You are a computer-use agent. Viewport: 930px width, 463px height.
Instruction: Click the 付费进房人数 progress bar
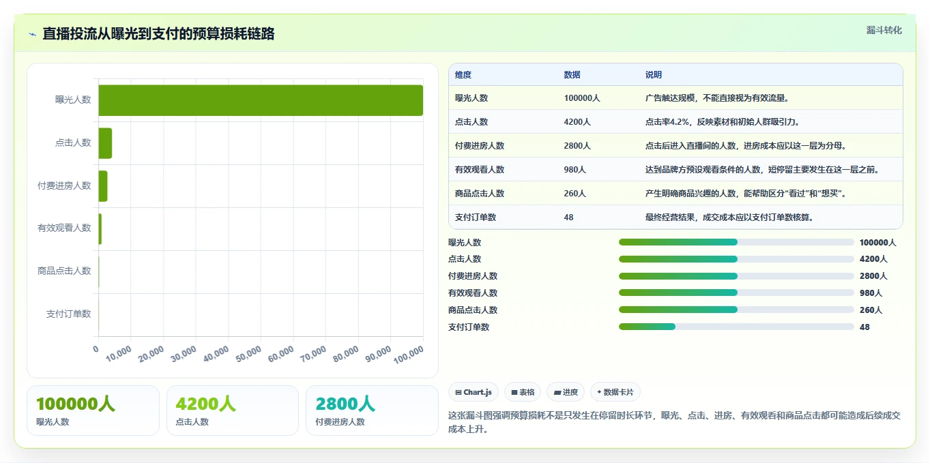click(736, 276)
